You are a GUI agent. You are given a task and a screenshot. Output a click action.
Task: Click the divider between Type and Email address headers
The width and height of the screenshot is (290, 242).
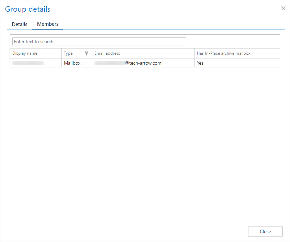tap(92, 53)
